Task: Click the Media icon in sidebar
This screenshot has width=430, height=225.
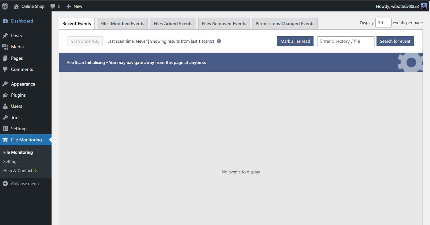Action: coord(5,47)
